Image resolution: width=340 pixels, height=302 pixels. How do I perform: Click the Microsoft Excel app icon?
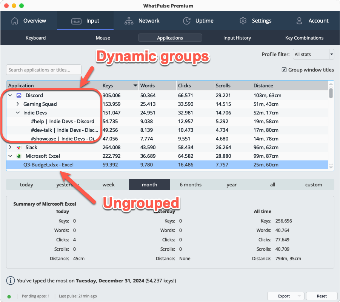coord(19,156)
